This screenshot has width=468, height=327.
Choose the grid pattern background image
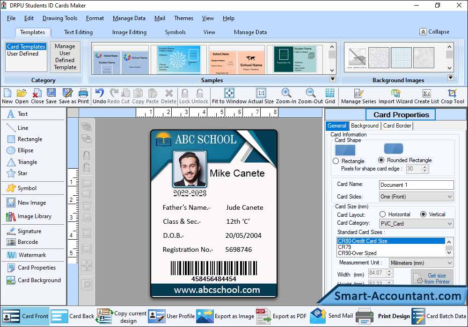click(401, 58)
